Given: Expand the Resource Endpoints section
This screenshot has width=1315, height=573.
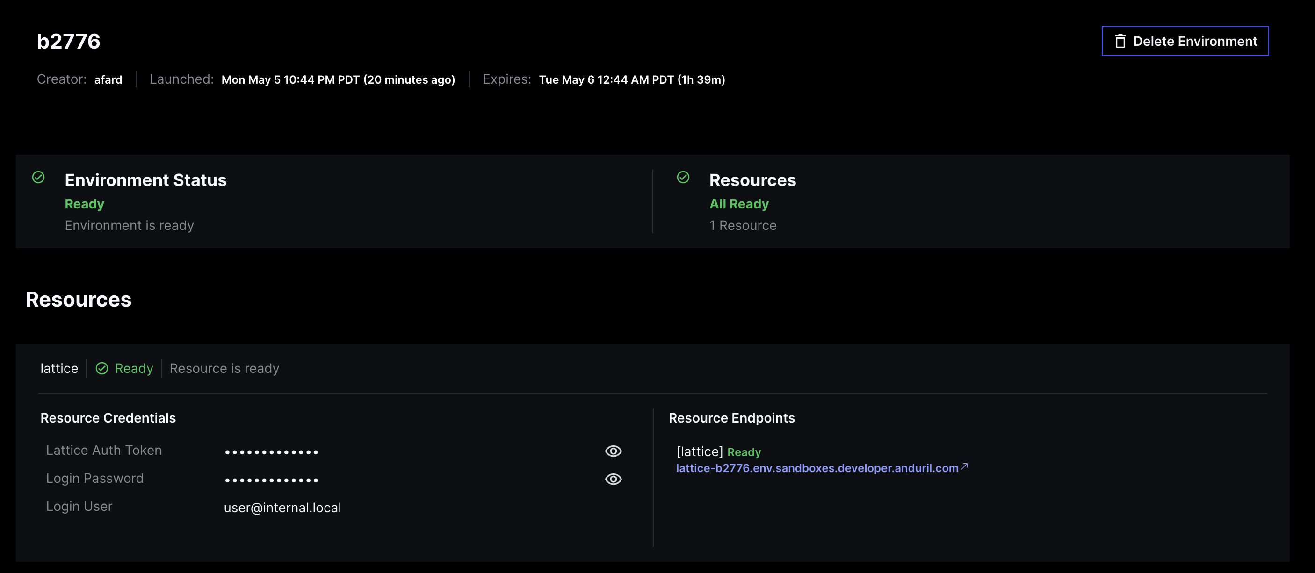Looking at the screenshot, I should pyautogui.click(x=731, y=417).
